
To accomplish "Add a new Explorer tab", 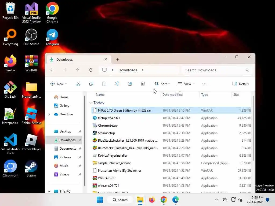I will pyautogui.click(x=118, y=60).
